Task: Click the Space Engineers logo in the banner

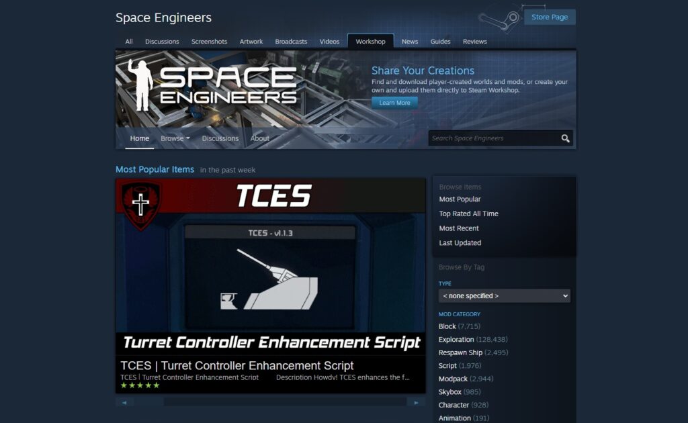Action: pos(212,85)
